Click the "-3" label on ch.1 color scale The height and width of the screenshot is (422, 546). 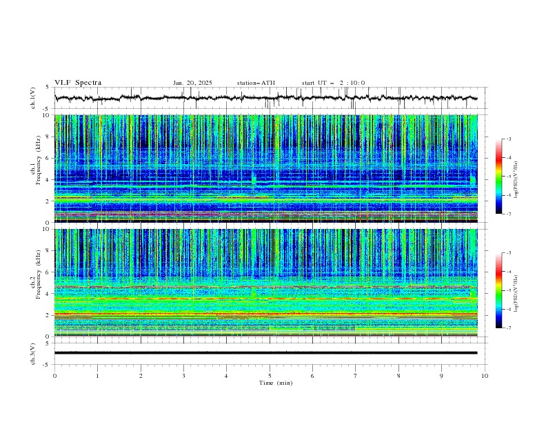[508, 139]
